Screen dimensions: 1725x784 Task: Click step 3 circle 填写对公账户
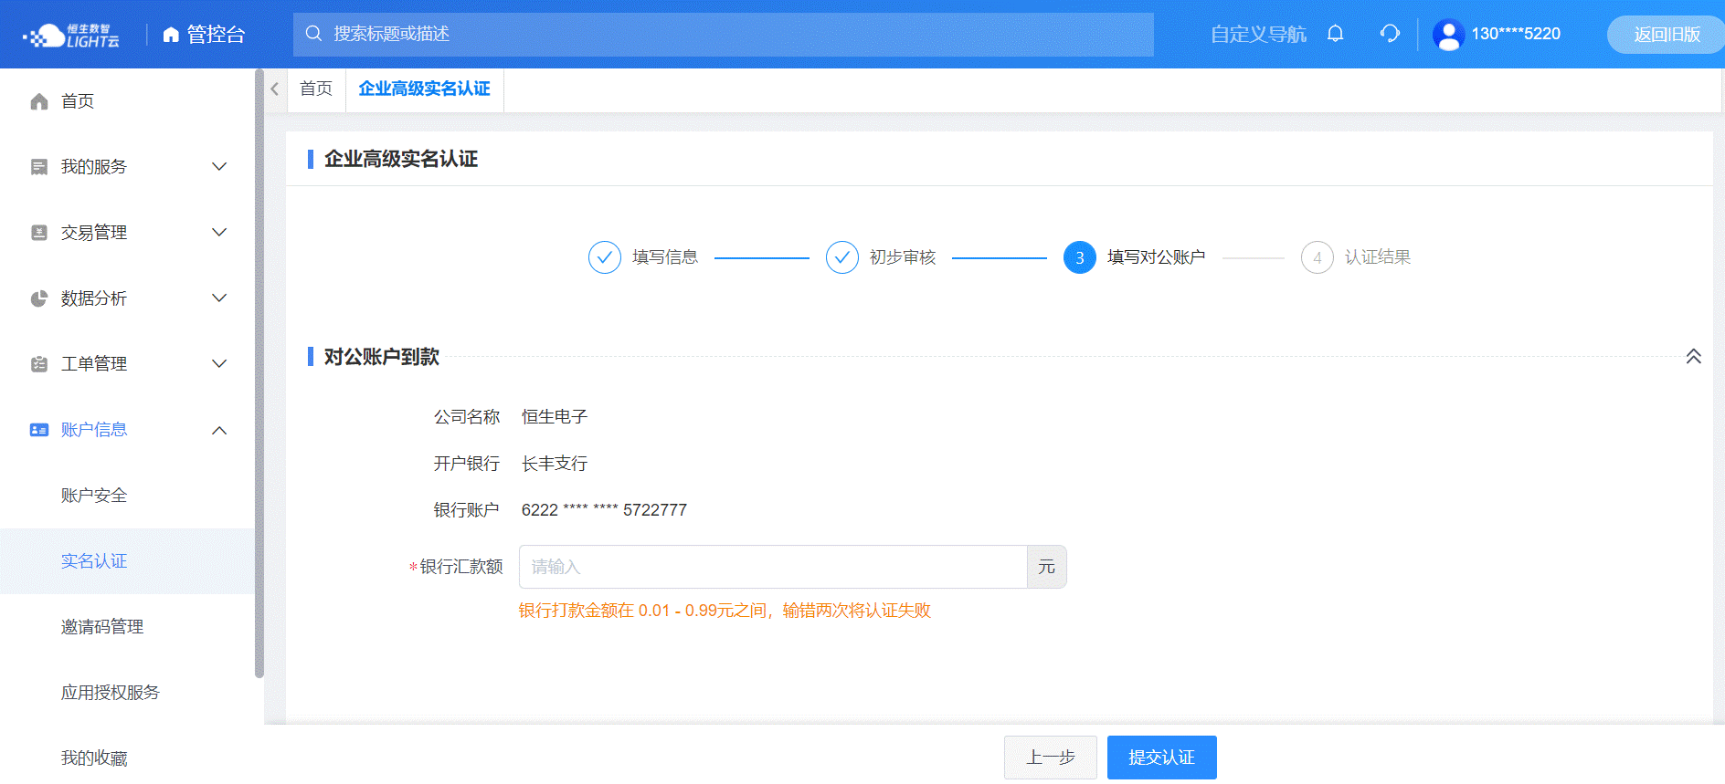tap(1080, 257)
